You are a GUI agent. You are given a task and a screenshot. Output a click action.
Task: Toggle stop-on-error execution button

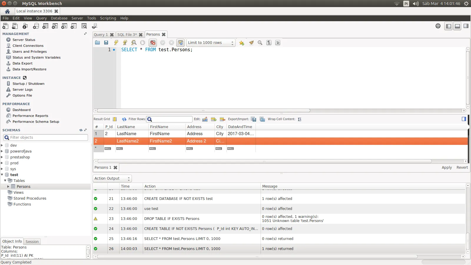[x=152, y=43]
